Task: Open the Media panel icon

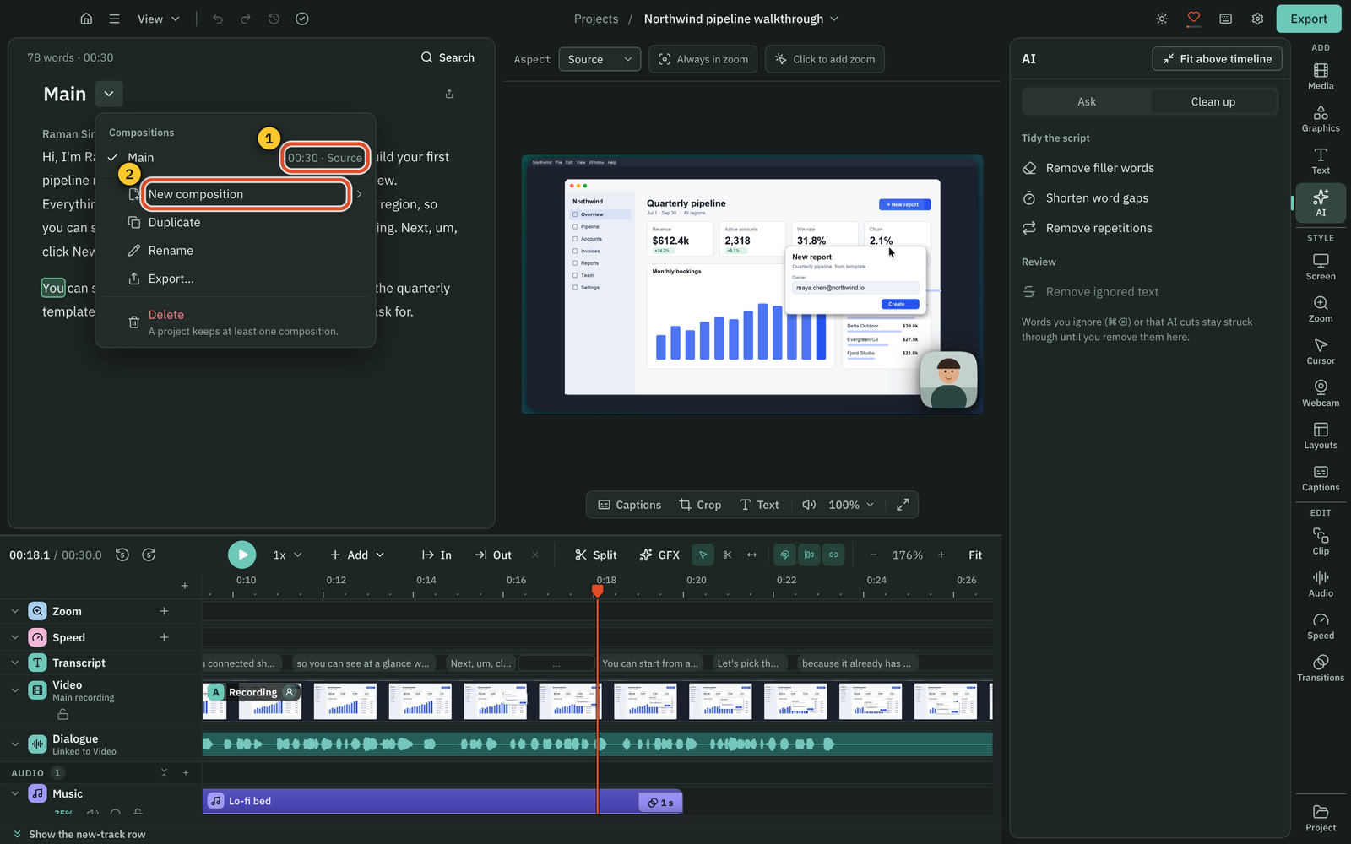Action: (1321, 77)
